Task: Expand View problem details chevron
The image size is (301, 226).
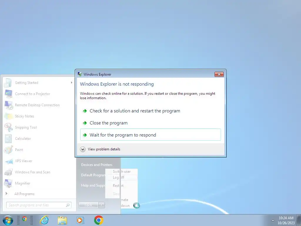Action: pyautogui.click(x=83, y=149)
